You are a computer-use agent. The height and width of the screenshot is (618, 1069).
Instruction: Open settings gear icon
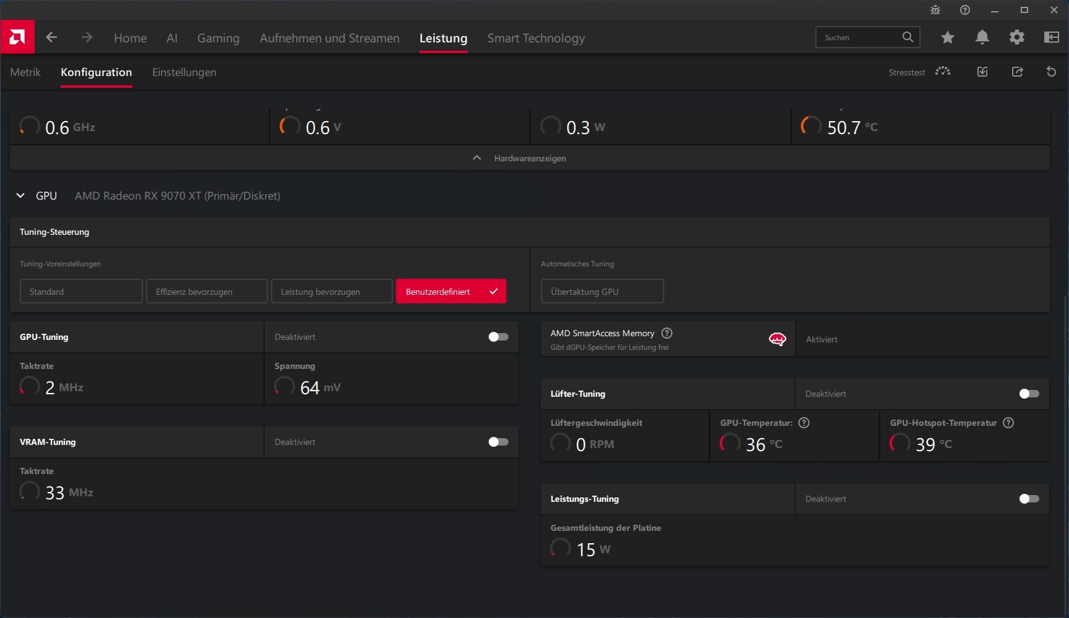click(x=1017, y=38)
